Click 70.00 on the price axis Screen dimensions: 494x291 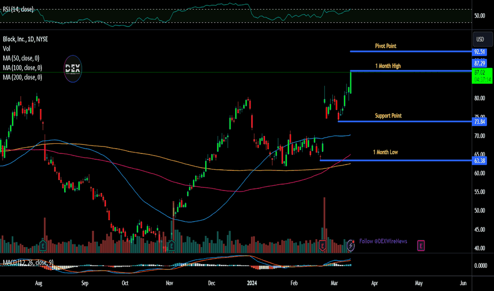(480, 136)
